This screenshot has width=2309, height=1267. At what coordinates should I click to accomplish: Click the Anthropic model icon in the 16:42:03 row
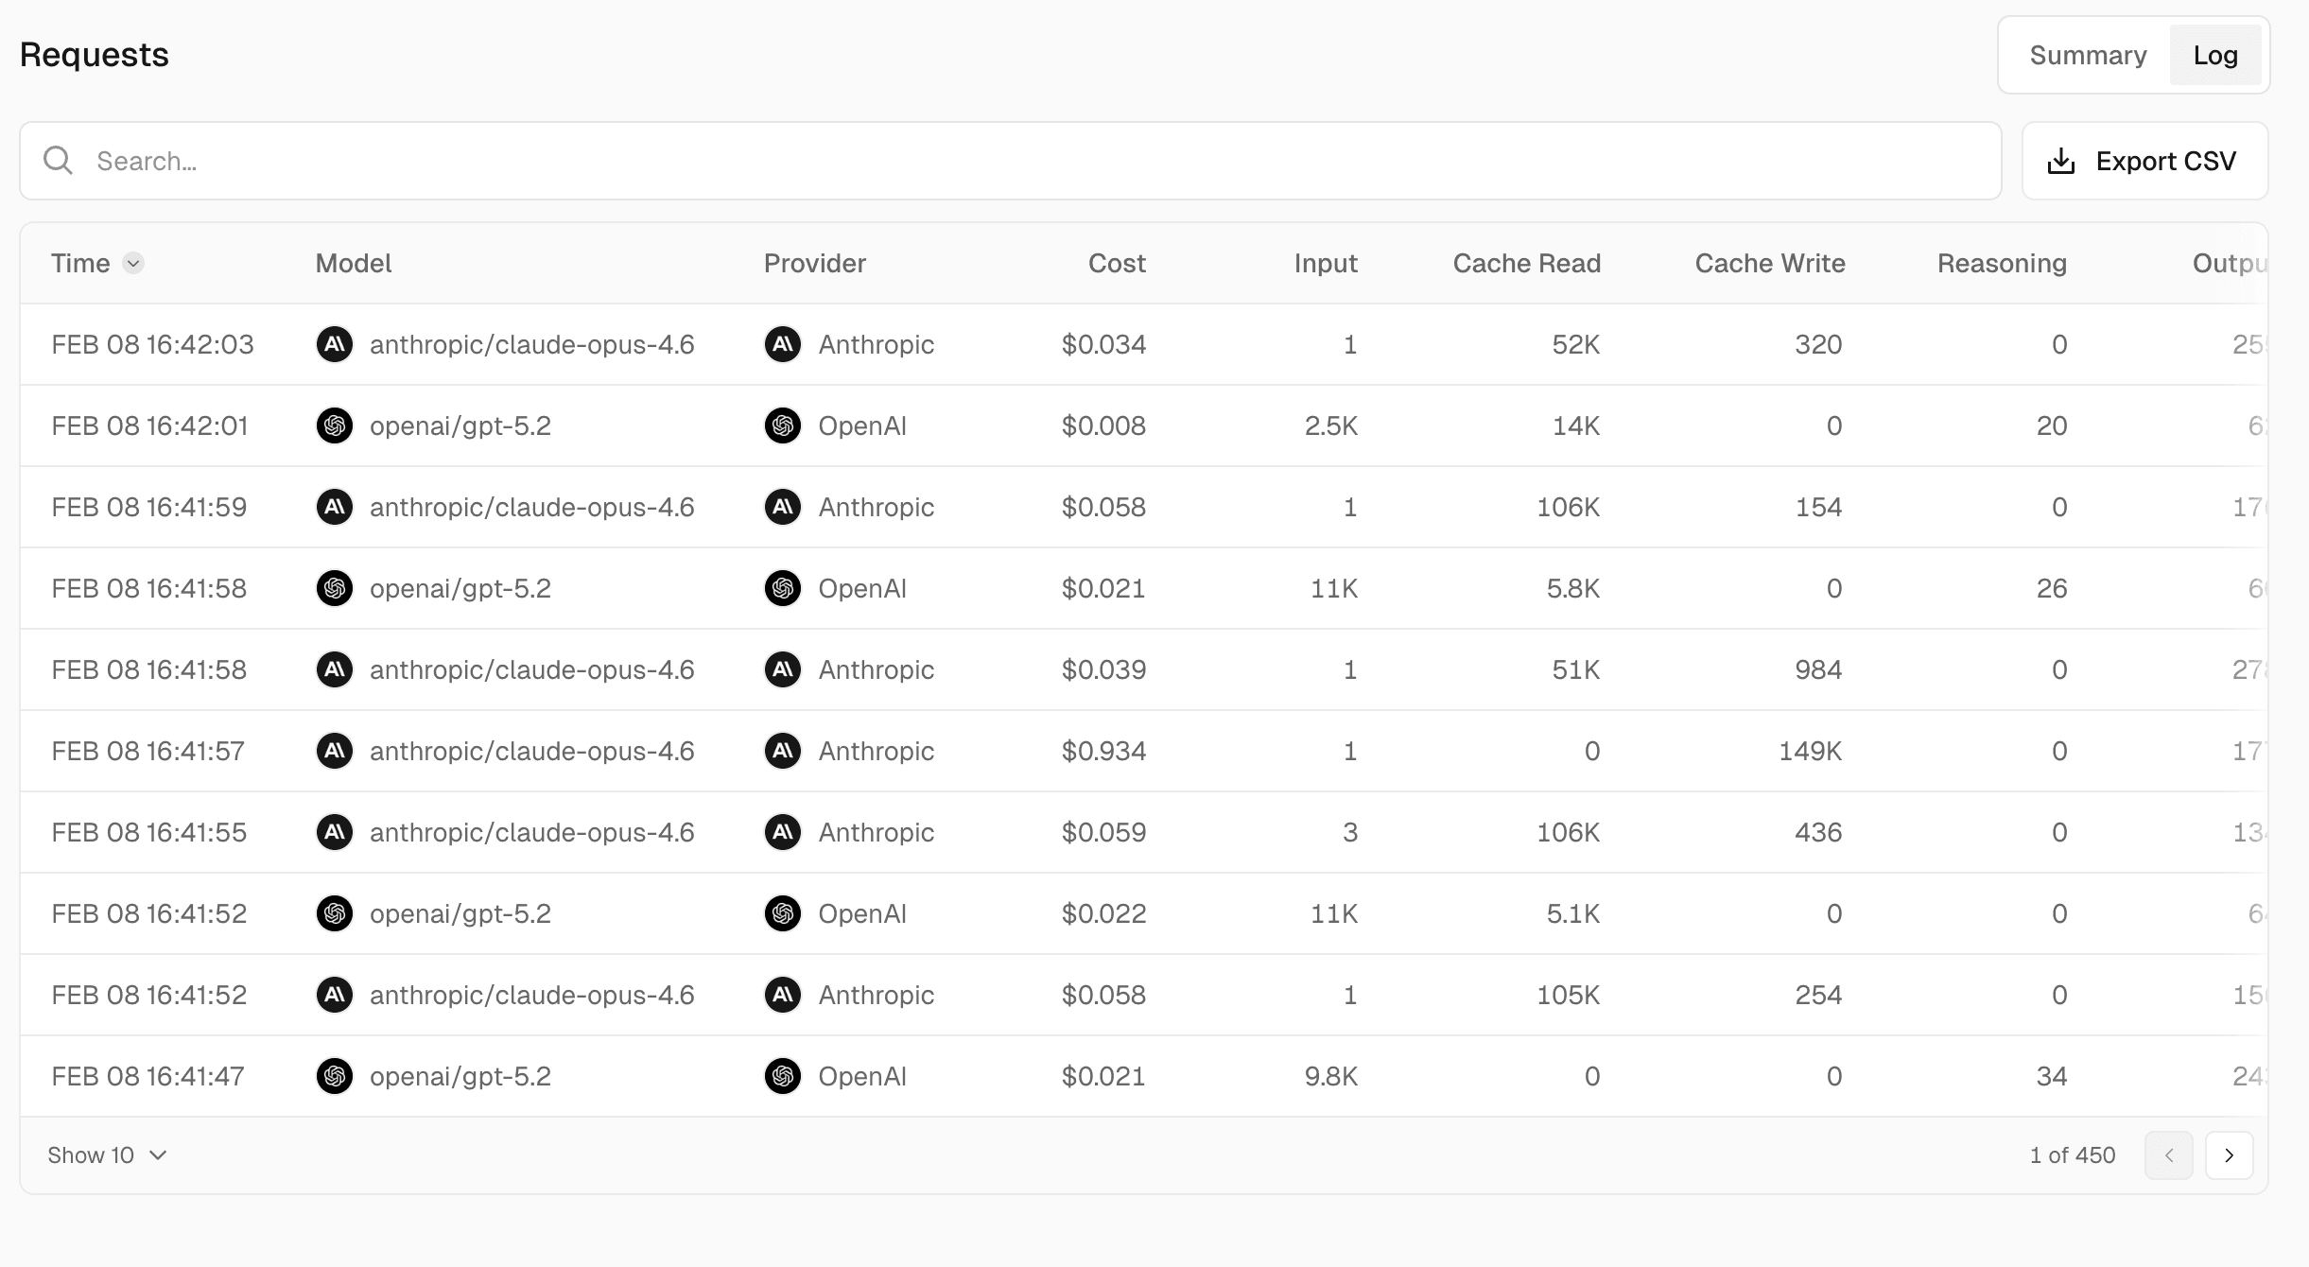click(334, 344)
